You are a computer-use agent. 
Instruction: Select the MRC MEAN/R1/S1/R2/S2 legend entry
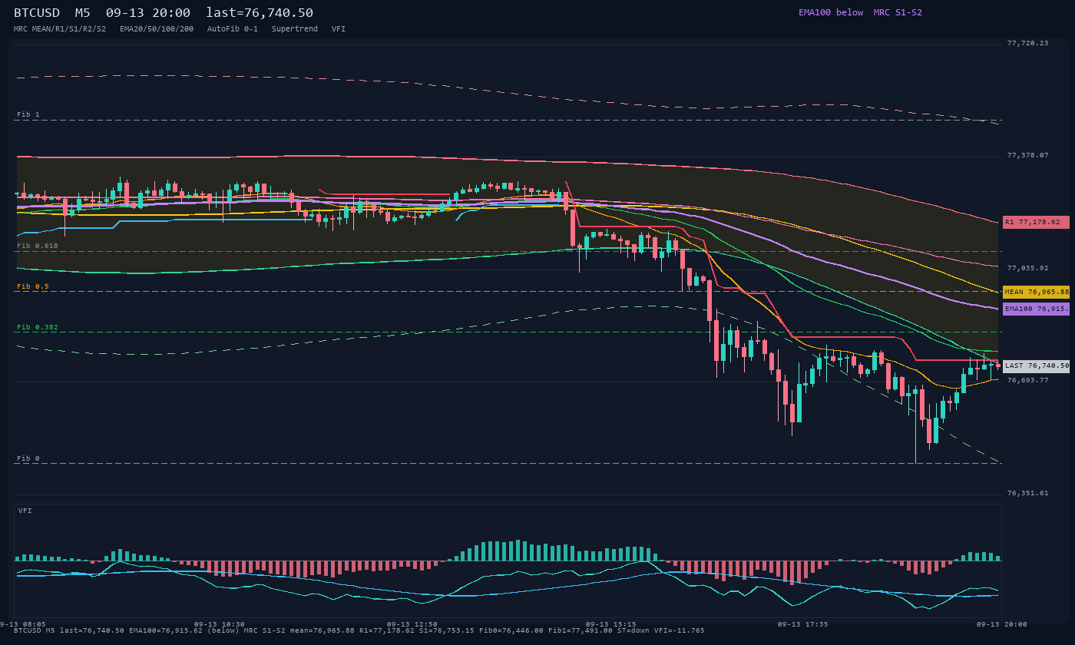point(60,28)
